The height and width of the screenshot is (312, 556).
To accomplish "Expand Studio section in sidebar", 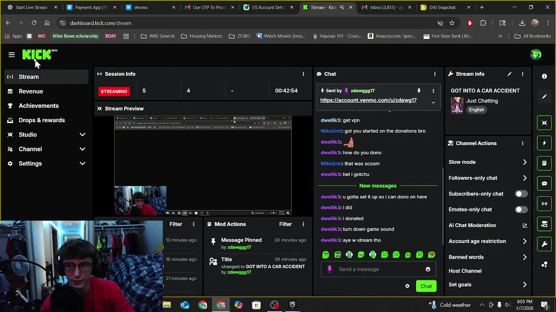I will [x=82, y=135].
